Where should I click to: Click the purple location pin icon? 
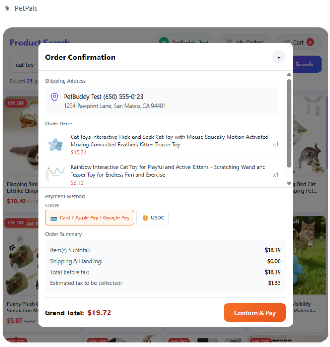pos(54,97)
